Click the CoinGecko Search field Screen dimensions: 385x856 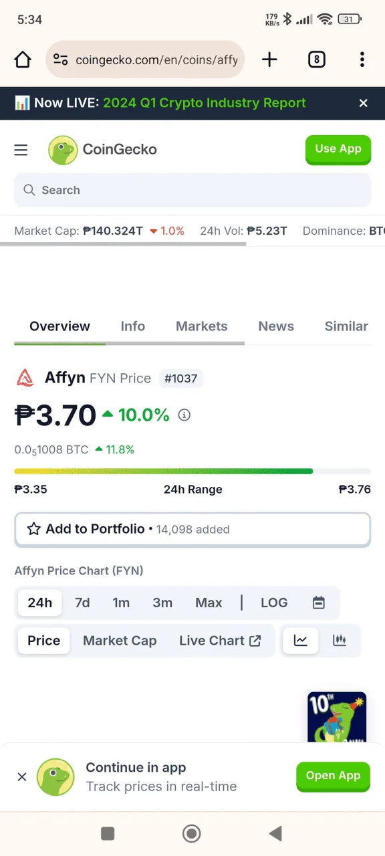click(x=192, y=191)
